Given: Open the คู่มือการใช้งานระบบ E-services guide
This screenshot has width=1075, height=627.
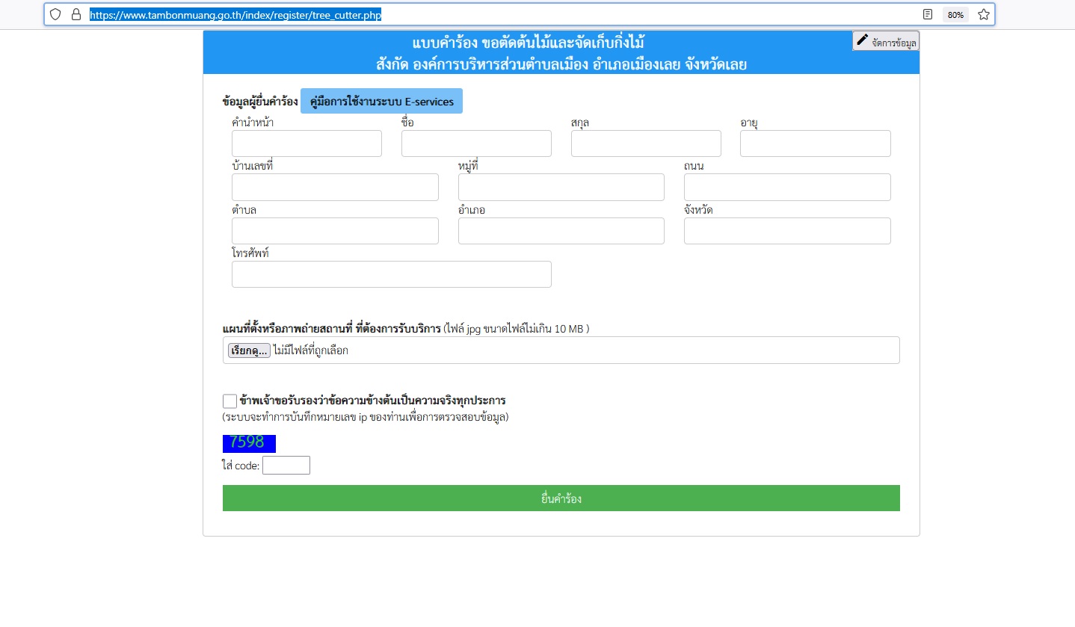Looking at the screenshot, I should tap(381, 101).
